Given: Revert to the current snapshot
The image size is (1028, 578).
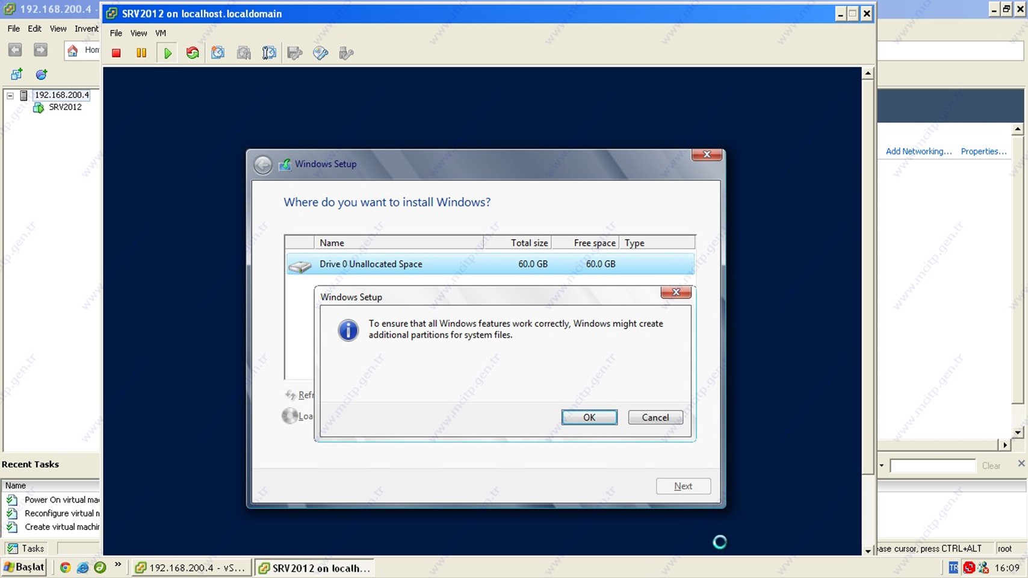Looking at the screenshot, I should (x=243, y=53).
